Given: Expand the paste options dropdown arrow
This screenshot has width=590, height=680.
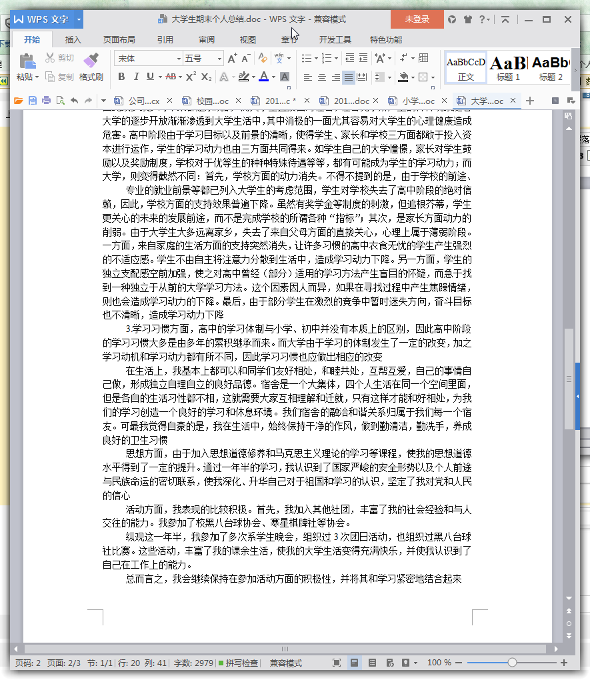Looking at the screenshot, I should (x=37, y=77).
